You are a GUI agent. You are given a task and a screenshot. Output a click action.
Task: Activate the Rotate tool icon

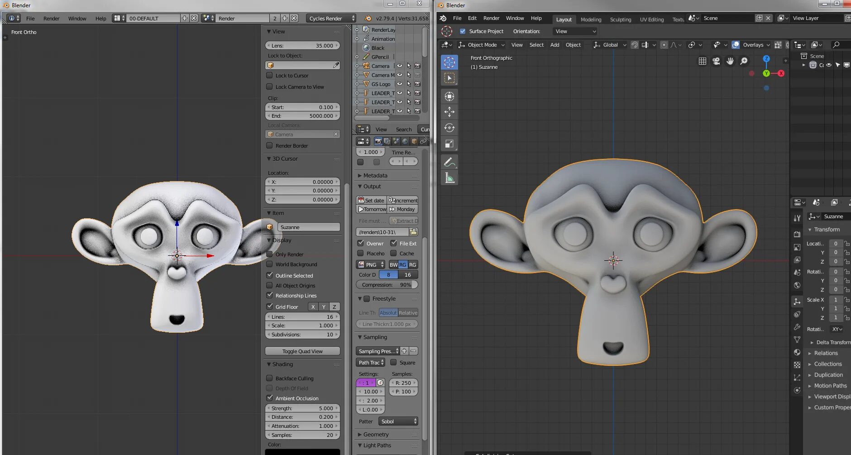click(x=449, y=128)
